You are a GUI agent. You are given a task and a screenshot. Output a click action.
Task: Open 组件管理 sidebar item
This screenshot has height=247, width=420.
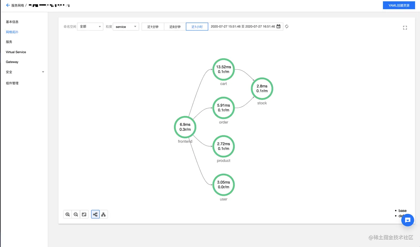click(12, 83)
